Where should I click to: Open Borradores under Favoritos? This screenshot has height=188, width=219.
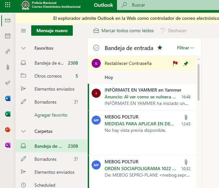pyautogui.click(x=51, y=102)
